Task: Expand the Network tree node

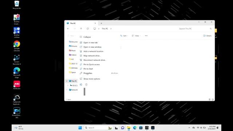Action: (67, 90)
